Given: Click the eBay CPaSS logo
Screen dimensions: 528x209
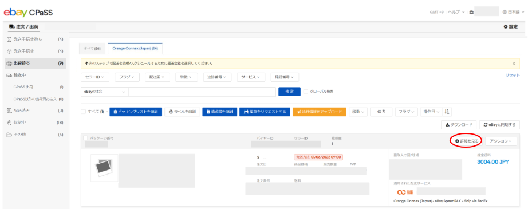Looking at the screenshot, I should [x=28, y=13].
